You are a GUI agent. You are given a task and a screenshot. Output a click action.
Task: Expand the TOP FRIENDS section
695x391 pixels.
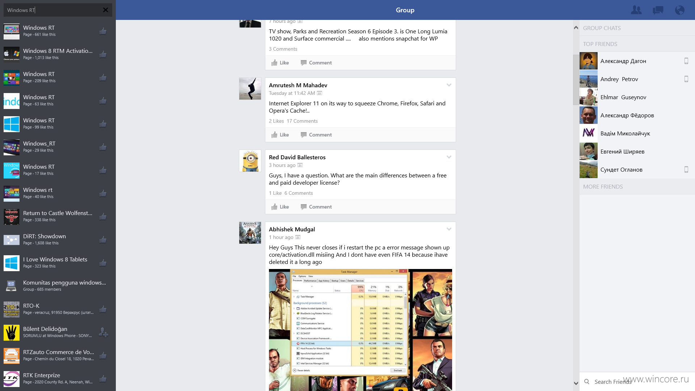pos(637,44)
